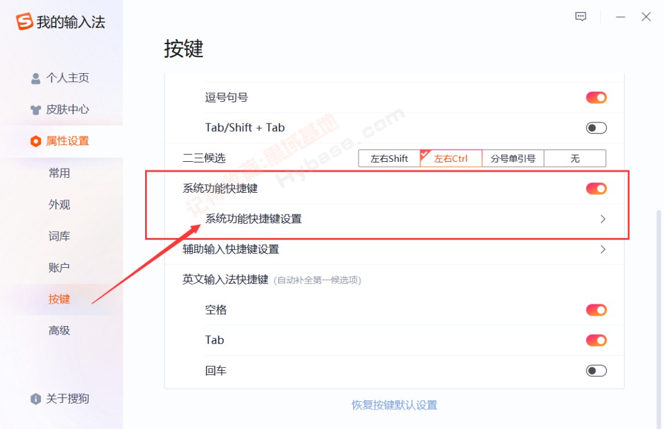This screenshot has width=664, height=429.
Task: Open the 常用 settings tab
Action: 60,173
